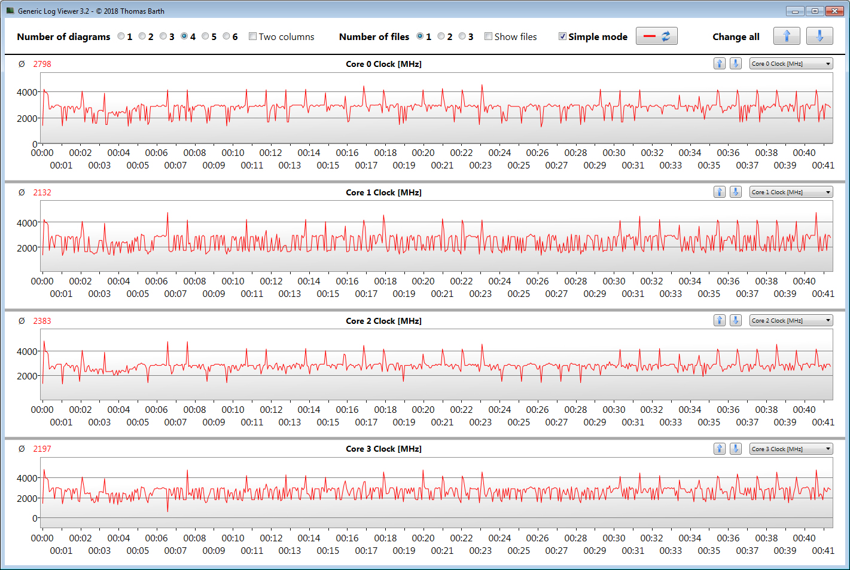Click the Change all down arrow button

coord(819,36)
